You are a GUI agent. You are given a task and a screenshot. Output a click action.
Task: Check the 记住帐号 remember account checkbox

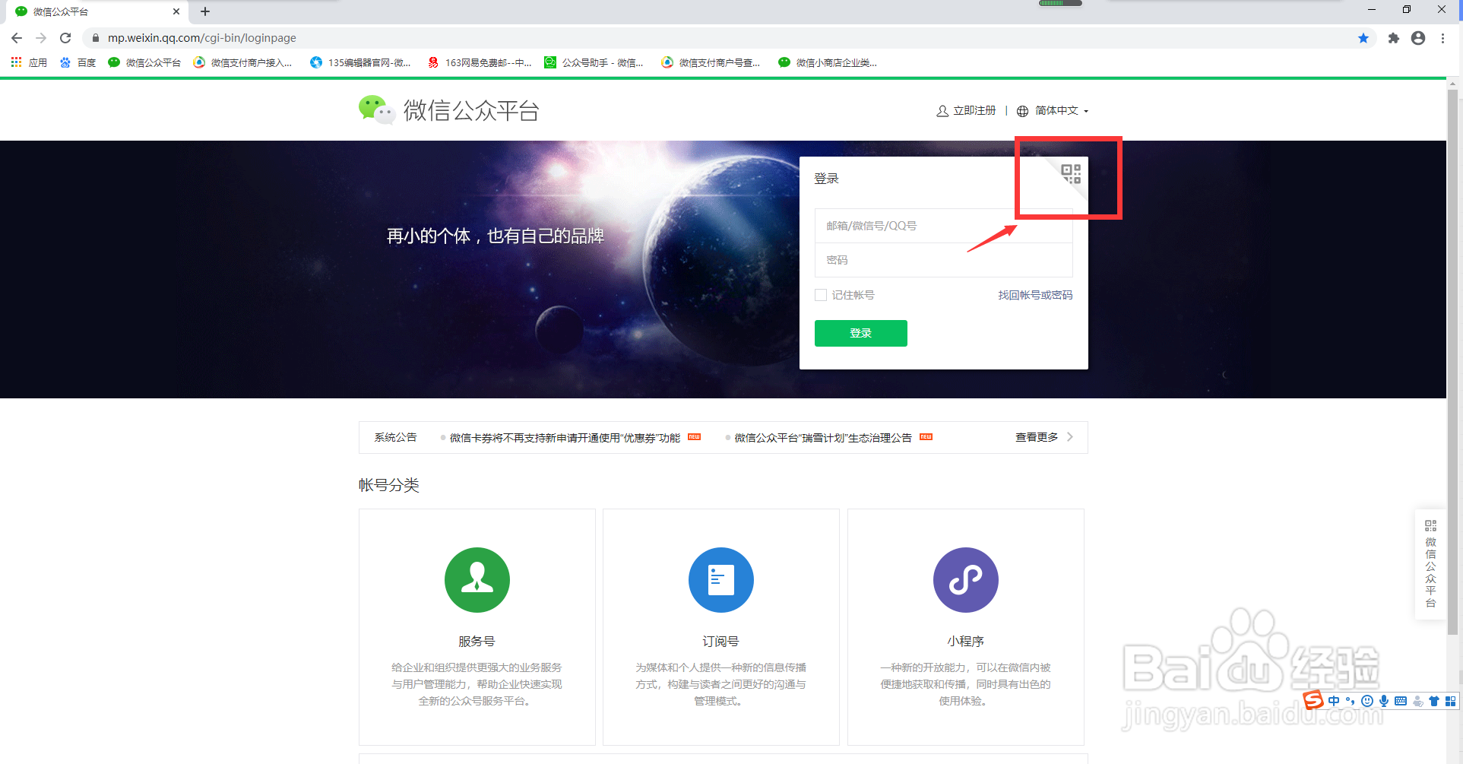pos(821,295)
